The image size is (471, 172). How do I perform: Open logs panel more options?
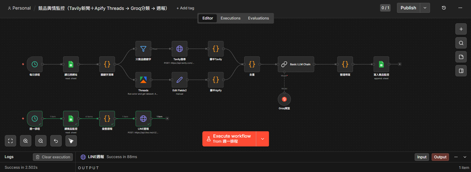pos(456,157)
